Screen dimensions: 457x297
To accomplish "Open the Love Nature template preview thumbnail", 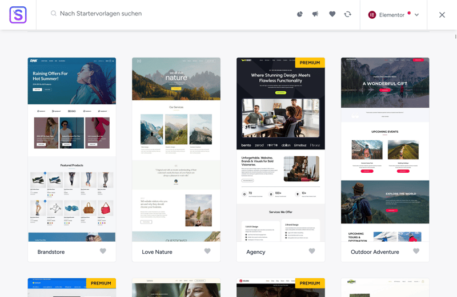I will point(176,149).
